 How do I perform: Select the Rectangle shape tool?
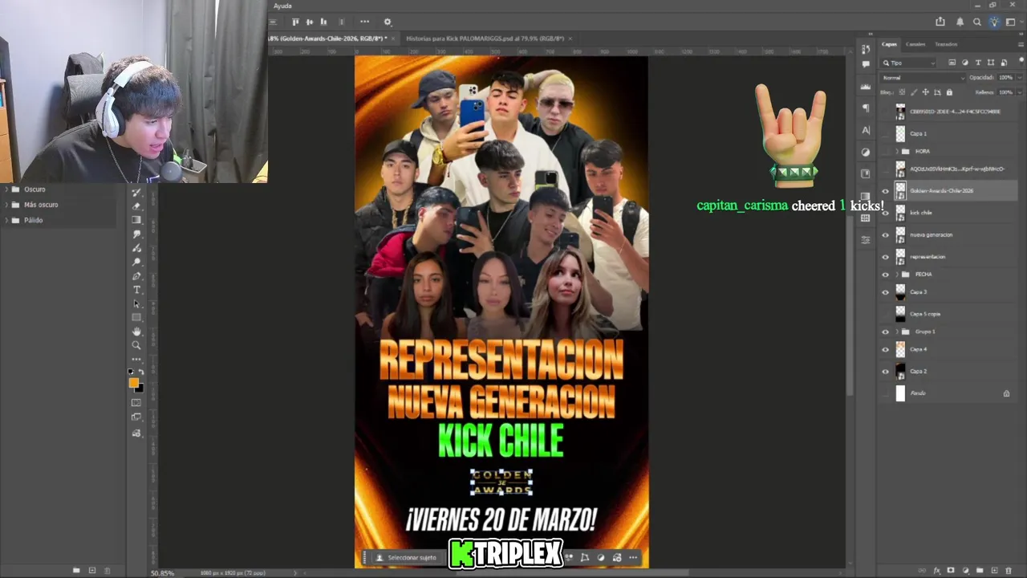pyautogui.click(x=136, y=317)
